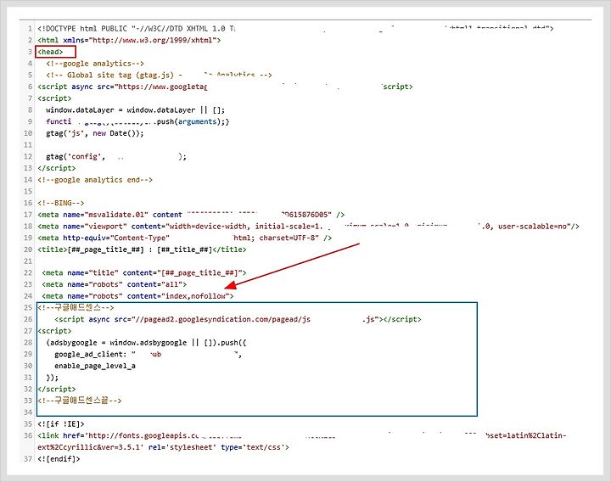This screenshot has width=611, height=482.
Task: Click the html xmlns tag on line 2
Action: (x=129, y=40)
